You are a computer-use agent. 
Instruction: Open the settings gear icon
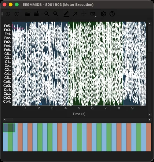(x=103, y=14)
